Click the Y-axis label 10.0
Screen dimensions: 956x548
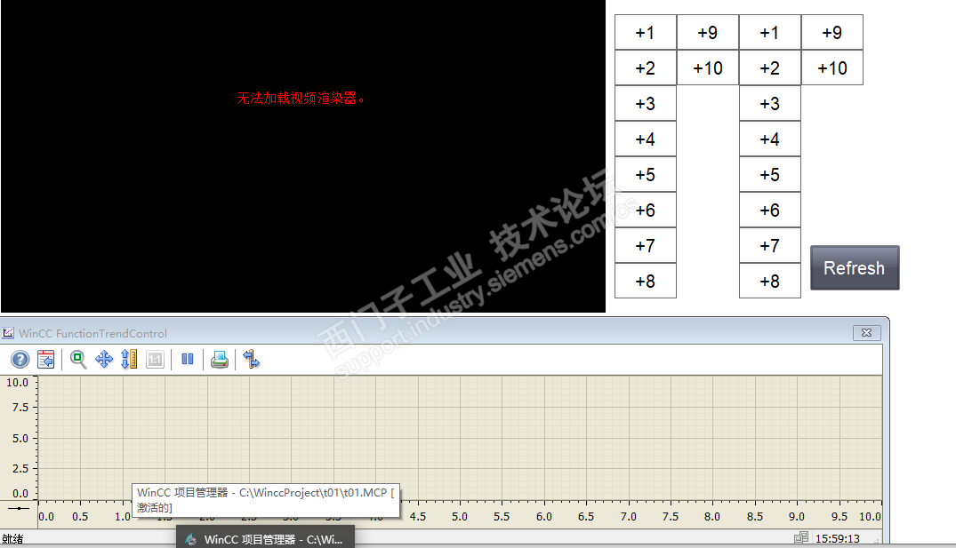pos(17,383)
